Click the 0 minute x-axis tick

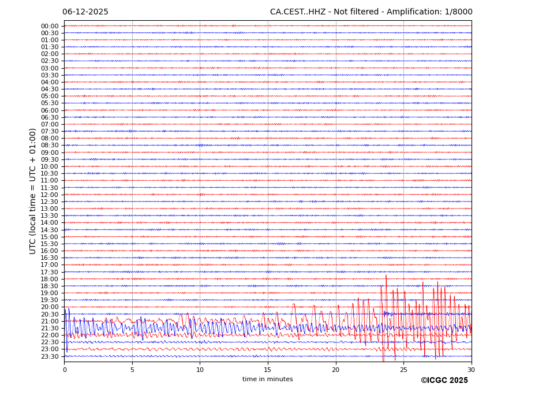(x=65, y=370)
